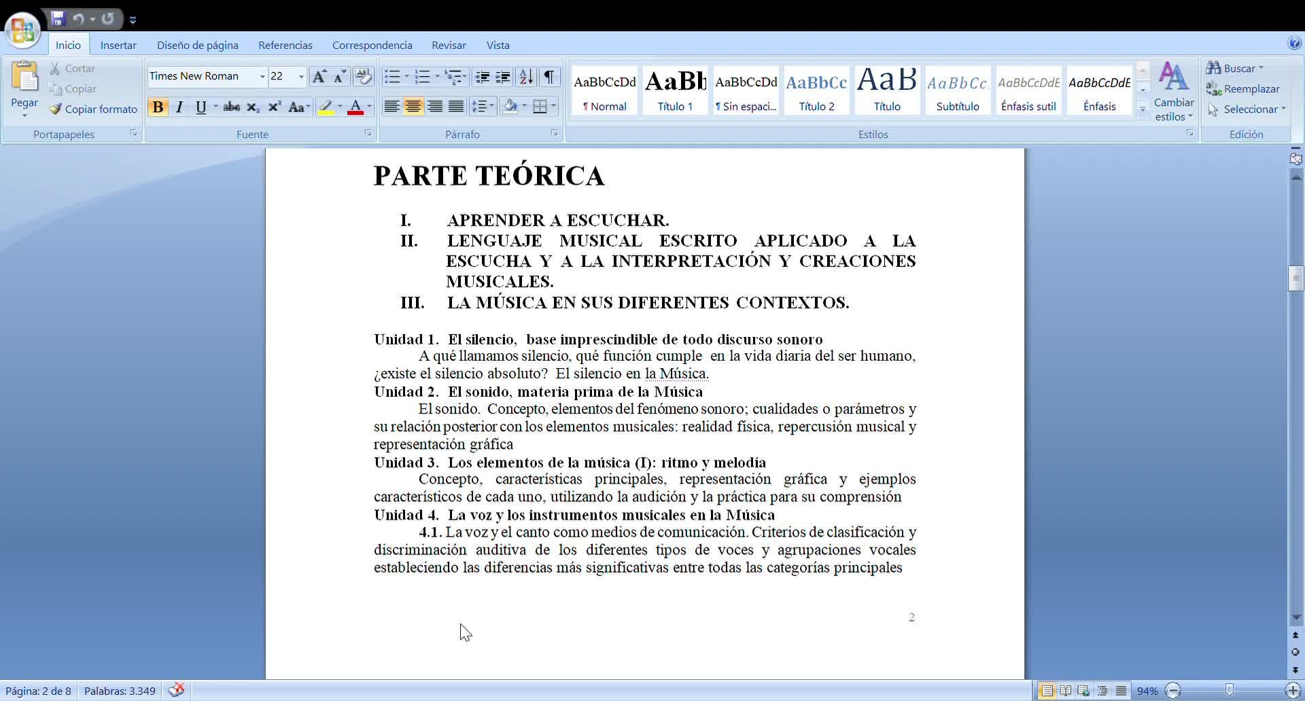Viewport: 1305px width, 701px height.
Task: Show paragraph marks pilcrow
Action: pos(549,76)
